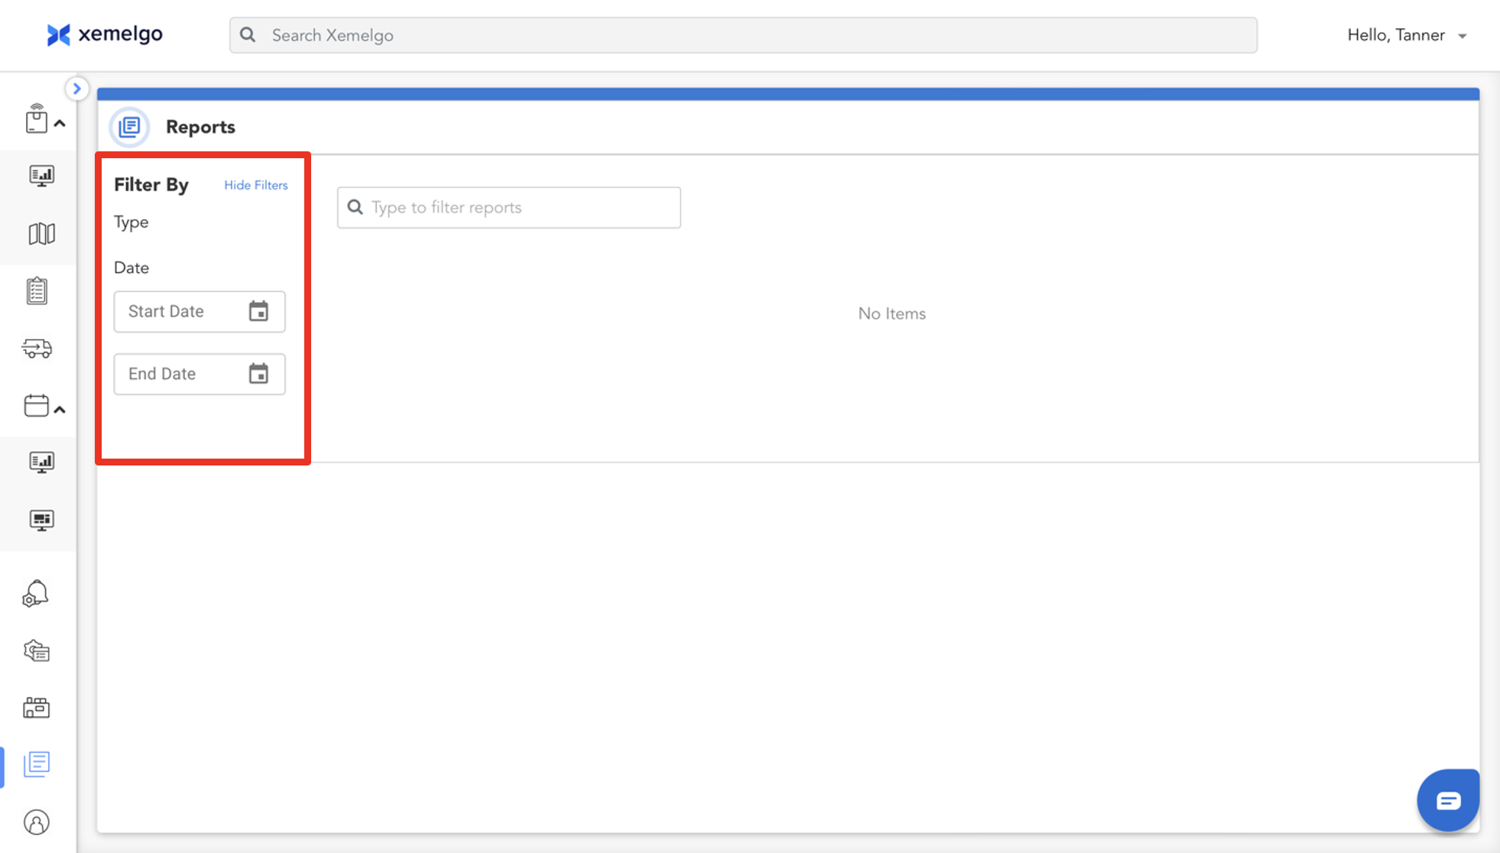Open the map view sidebar icon
This screenshot has width=1500, height=853.
click(x=41, y=234)
